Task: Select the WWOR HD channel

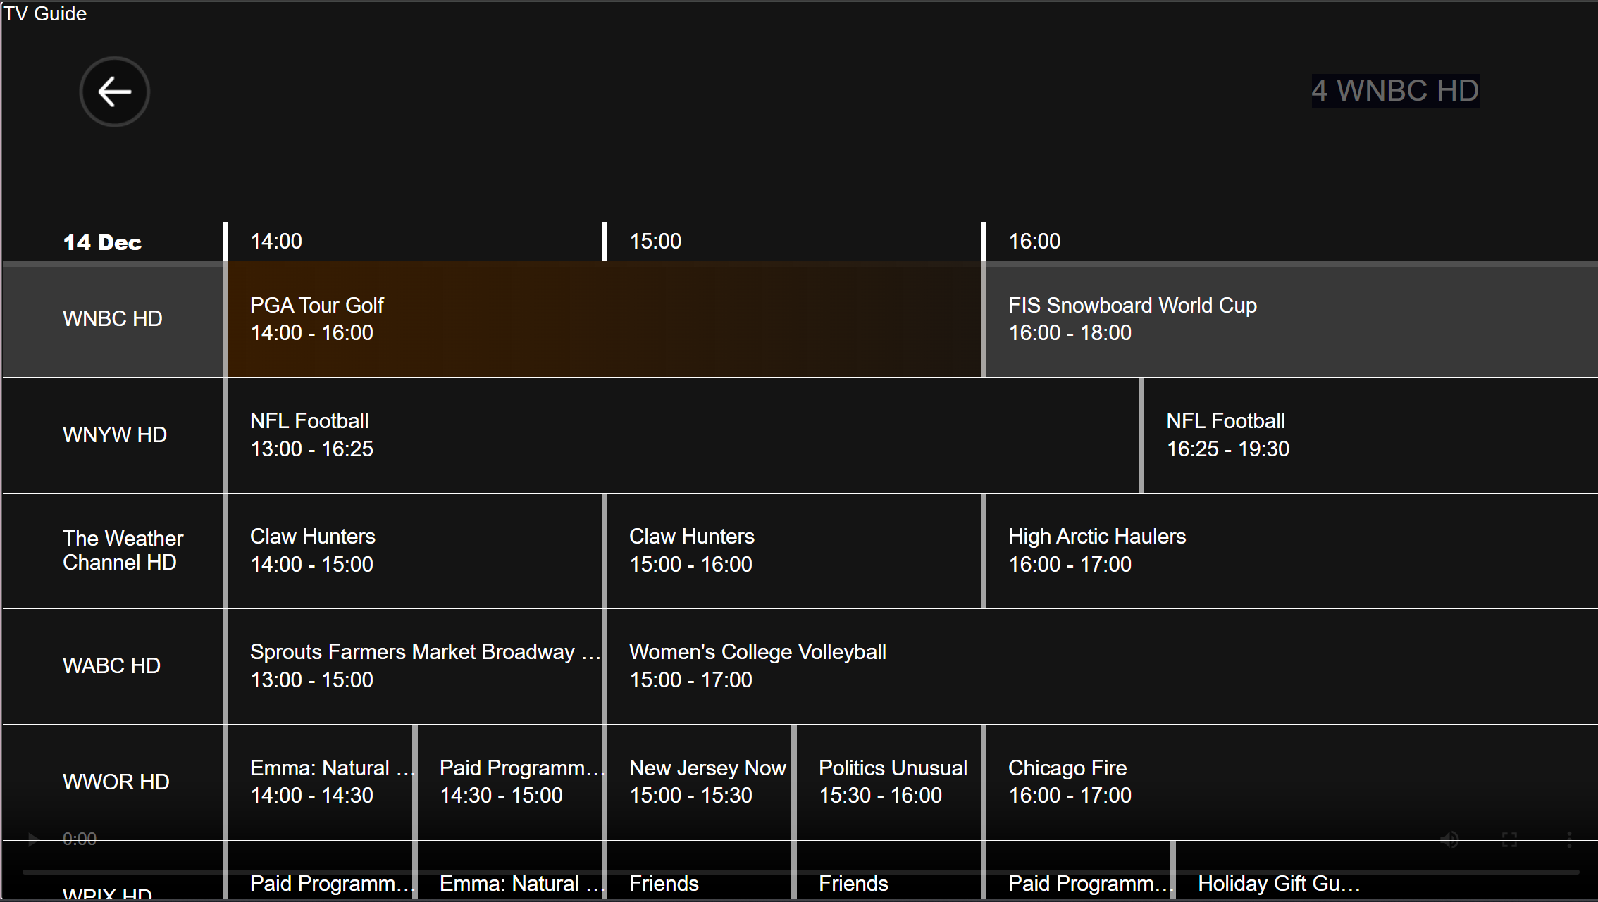Action: pyautogui.click(x=116, y=782)
